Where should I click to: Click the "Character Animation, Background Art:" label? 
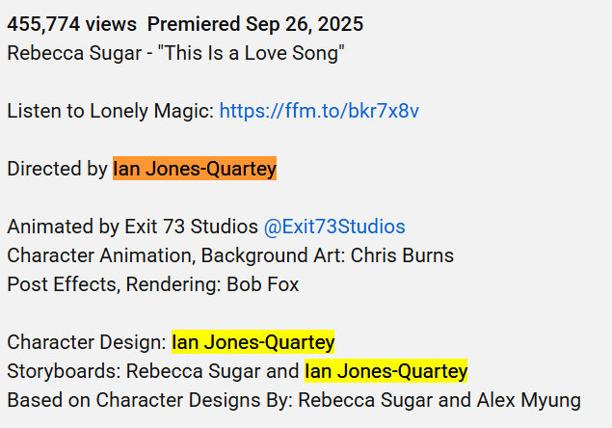[x=176, y=255]
